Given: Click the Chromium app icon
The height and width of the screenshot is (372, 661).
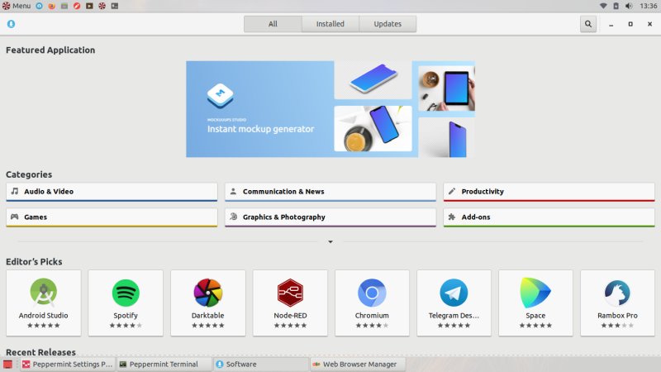Looking at the screenshot, I should 372,293.
